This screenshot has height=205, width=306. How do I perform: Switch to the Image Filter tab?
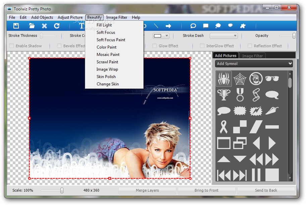252,56
